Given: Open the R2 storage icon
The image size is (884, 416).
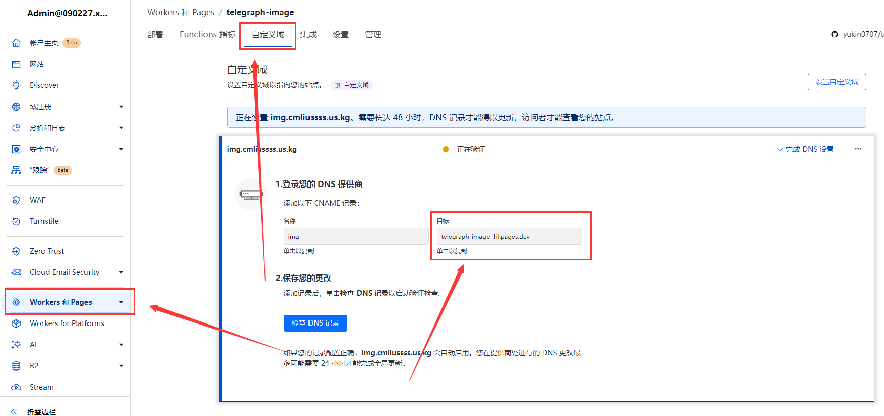Looking at the screenshot, I should click(16, 366).
